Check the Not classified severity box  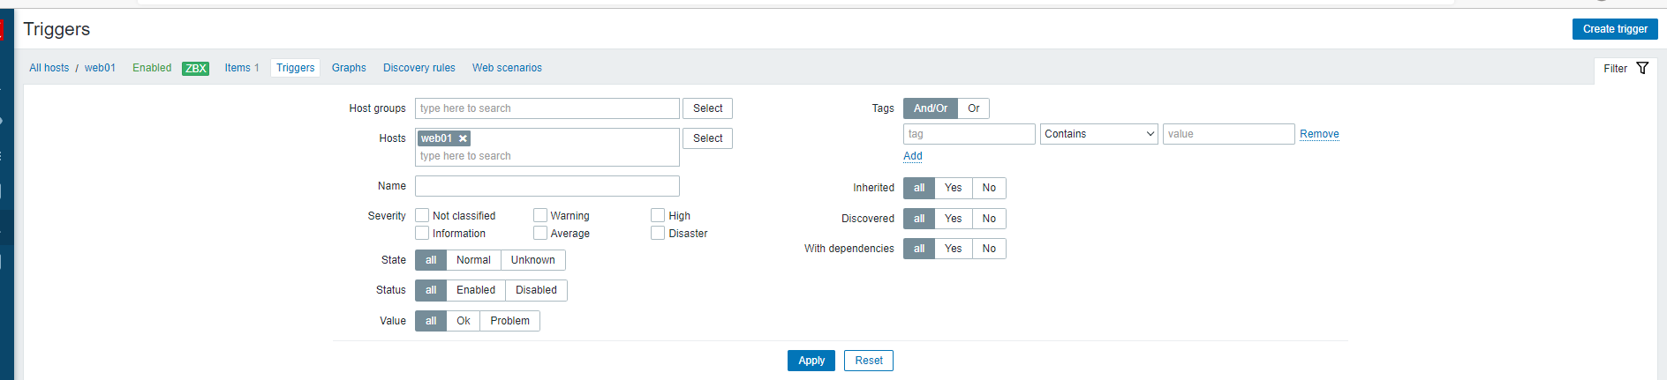pyautogui.click(x=422, y=215)
